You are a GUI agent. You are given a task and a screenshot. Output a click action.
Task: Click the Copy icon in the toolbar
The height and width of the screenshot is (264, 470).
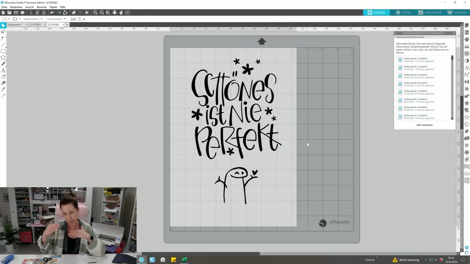(x=37, y=12)
